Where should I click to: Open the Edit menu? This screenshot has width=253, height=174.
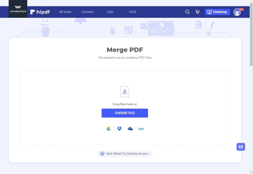coord(110,12)
